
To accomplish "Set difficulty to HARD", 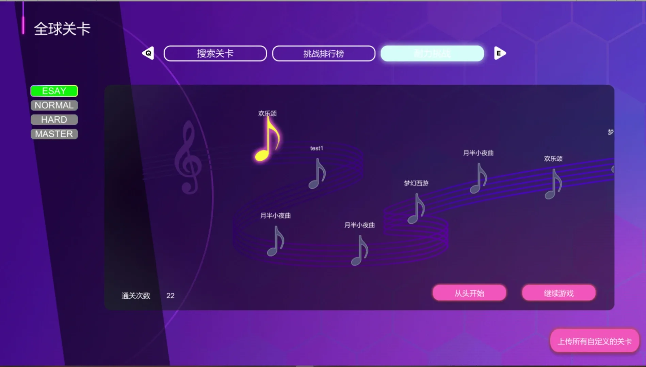I will coord(54,120).
